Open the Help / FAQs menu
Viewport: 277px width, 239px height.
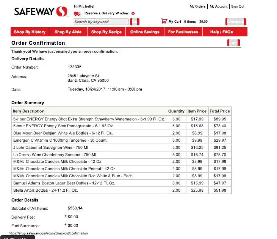click(x=225, y=32)
